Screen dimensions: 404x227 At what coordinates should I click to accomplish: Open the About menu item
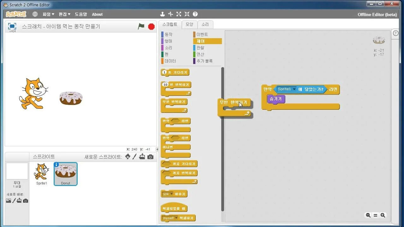coord(97,15)
